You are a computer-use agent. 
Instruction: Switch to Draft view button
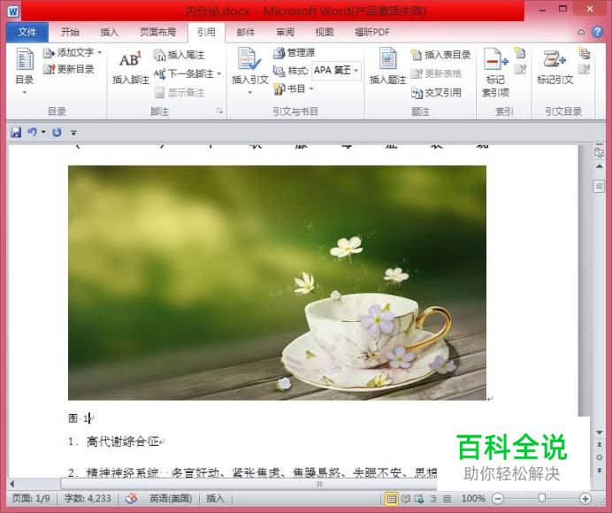tap(447, 499)
